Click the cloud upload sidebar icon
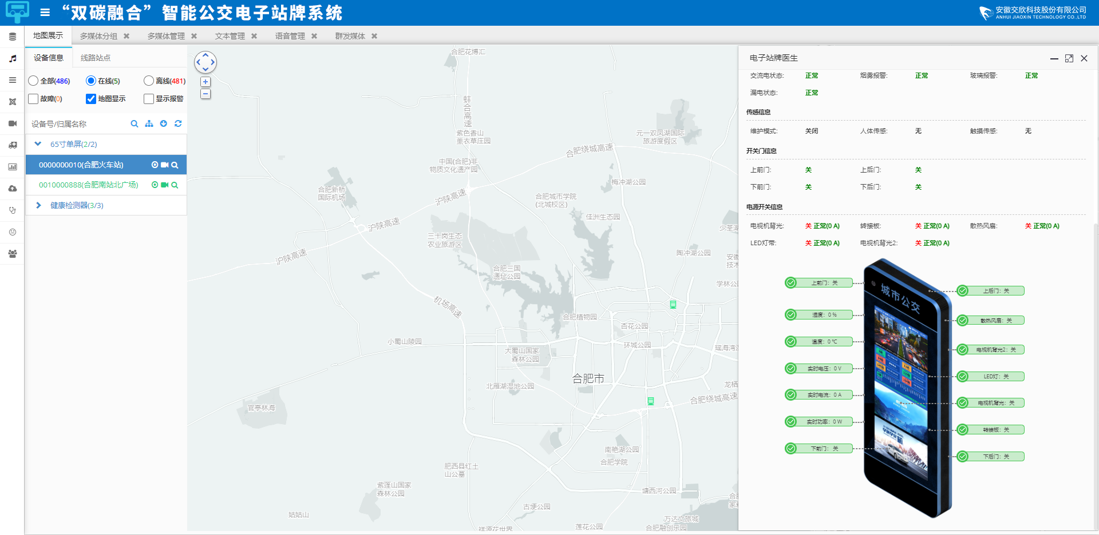 [x=13, y=189]
